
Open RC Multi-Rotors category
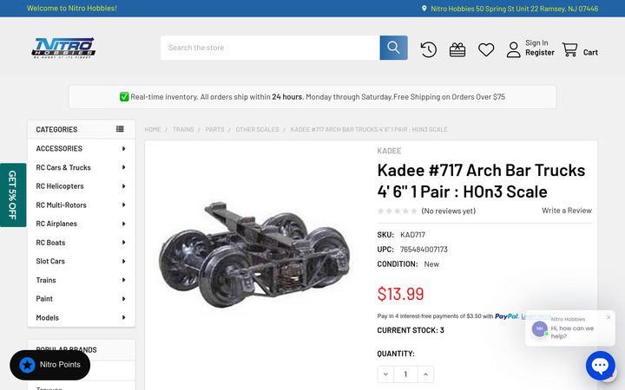[61, 205]
